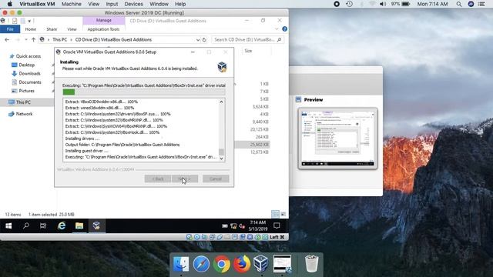Open the recent locations dropdown arrow
Image resolution: width=493 pixels, height=277 pixels.
pyautogui.click(x=25, y=40)
